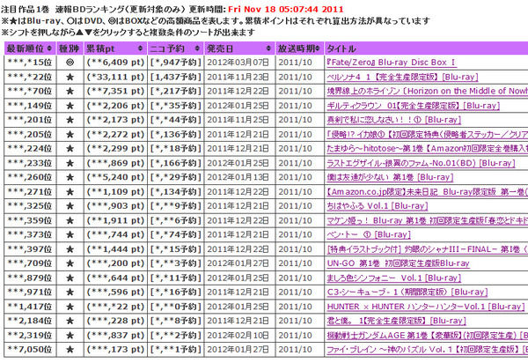Sort by ニコ予約 column arrows
The width and height of the screenshot is (528, 363).
tap(197, 48)
